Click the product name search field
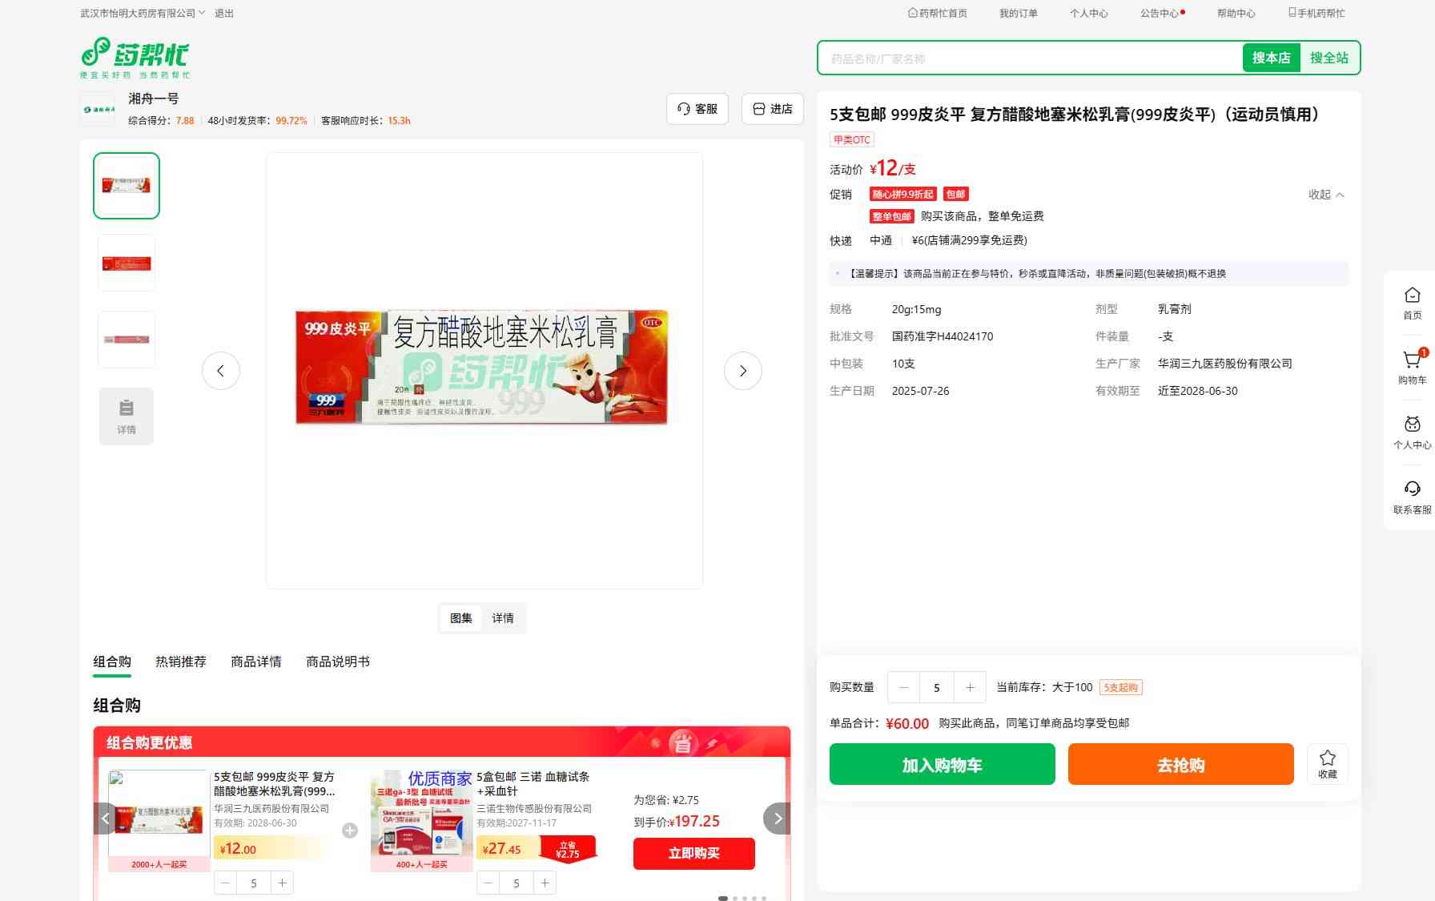 pyautogui.click(x=1029, y=58)
